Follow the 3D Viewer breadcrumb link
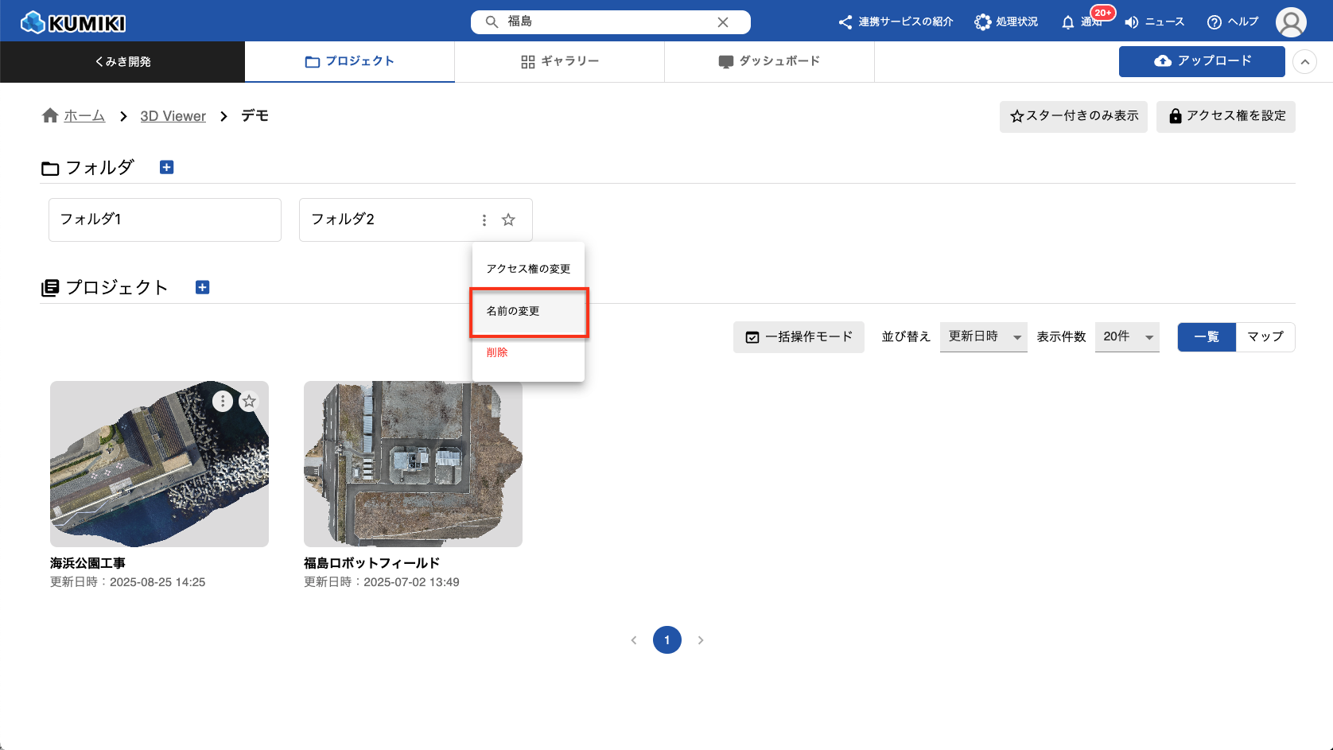 (x=173, y=116)
